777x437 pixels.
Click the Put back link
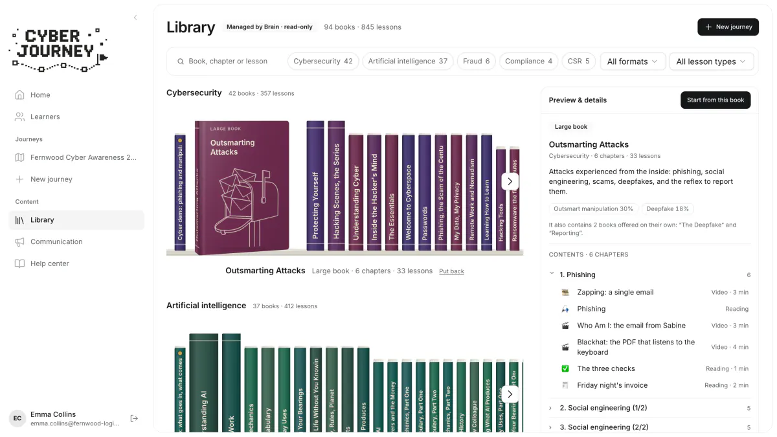(451, 271)
